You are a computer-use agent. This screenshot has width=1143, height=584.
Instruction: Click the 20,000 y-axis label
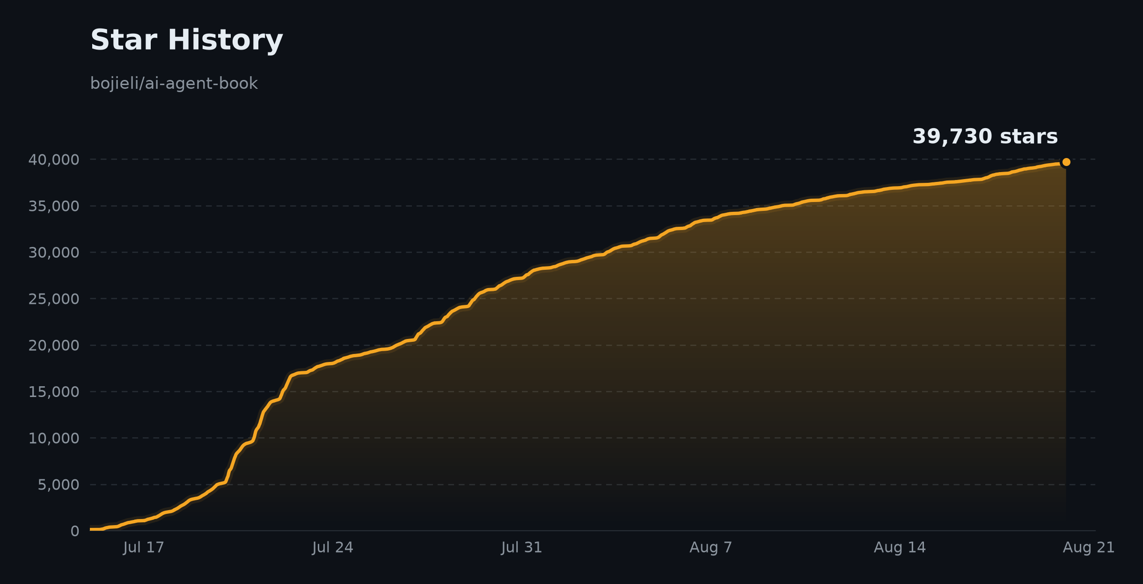pyautogui.click(x=54, y=346)
